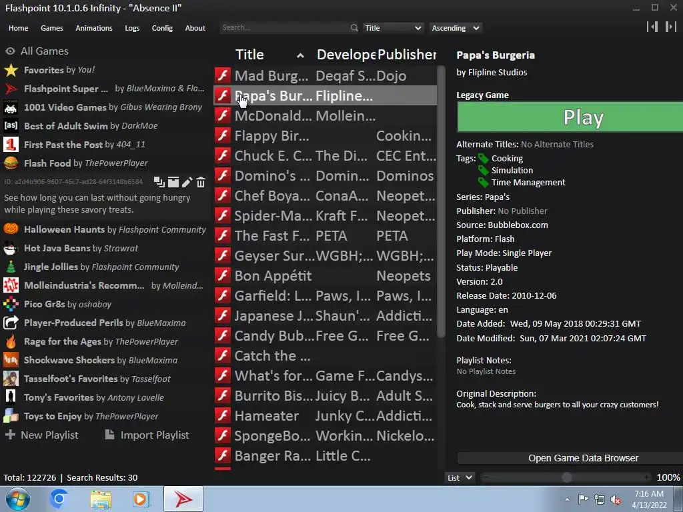Click the First Past the Post icon
Image resolution: width=683 pixels, height=512 pixels.
(x=11, y=145)
